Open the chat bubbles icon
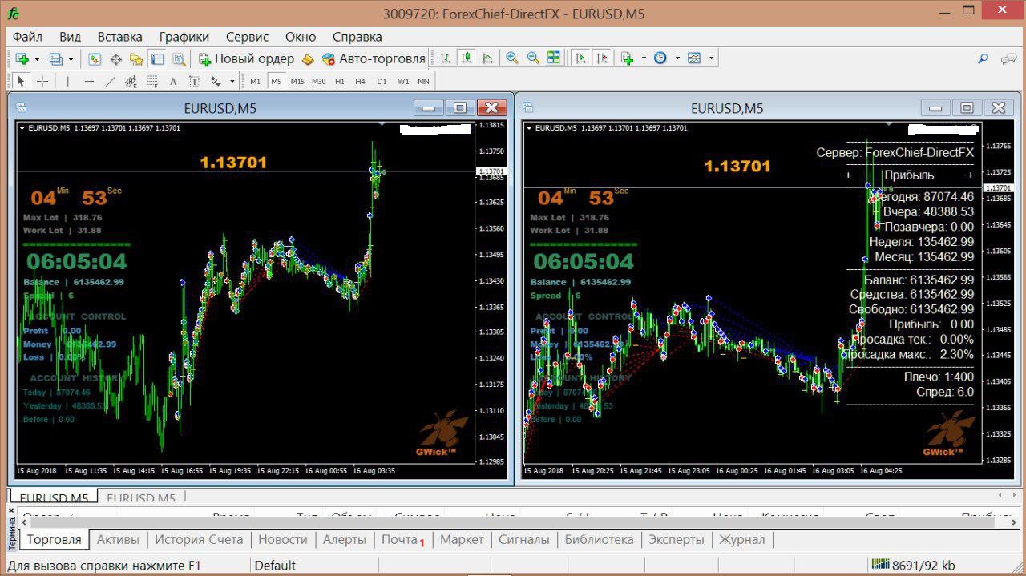This screenshot has width=1026, height=576. point(1008,58)
